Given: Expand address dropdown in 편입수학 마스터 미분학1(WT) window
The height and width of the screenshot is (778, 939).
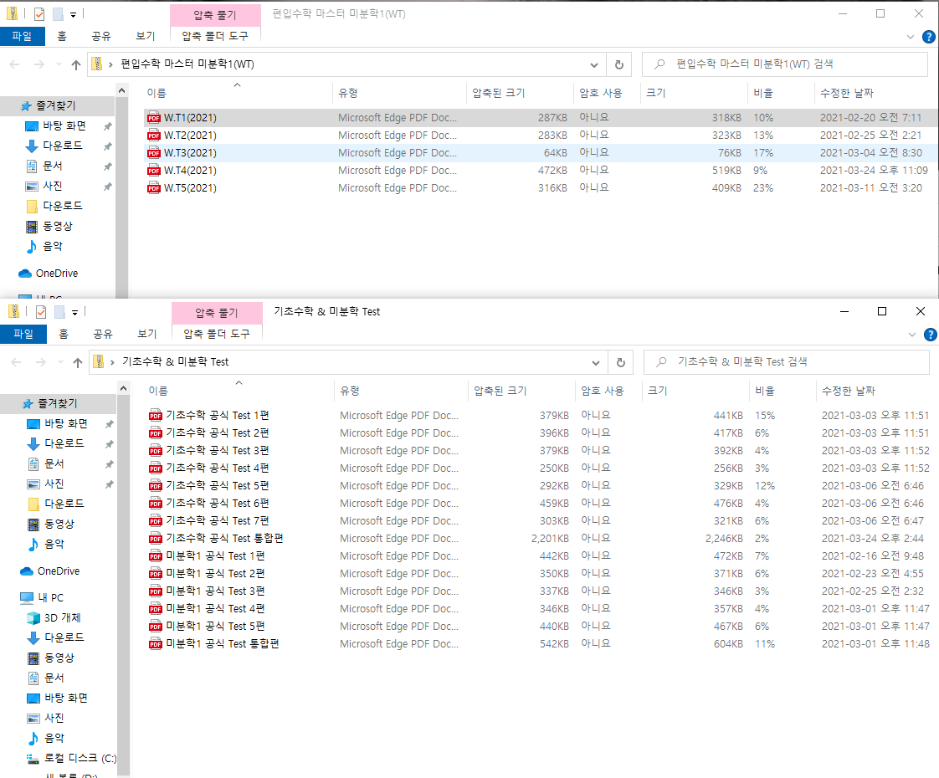Looking at the screenshot, I should point(594,64).
